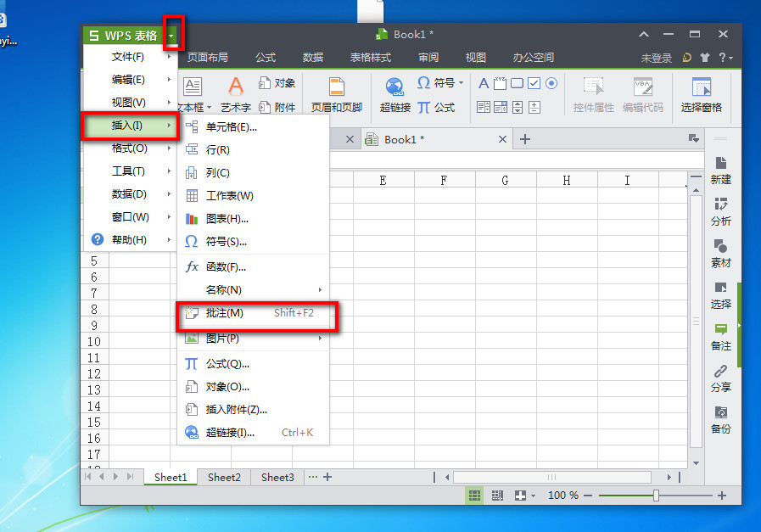This screenshot has width=761, height=532.
Task: Expand the Symbol (符号) dropdown arrow
Action: coord(461,83)
